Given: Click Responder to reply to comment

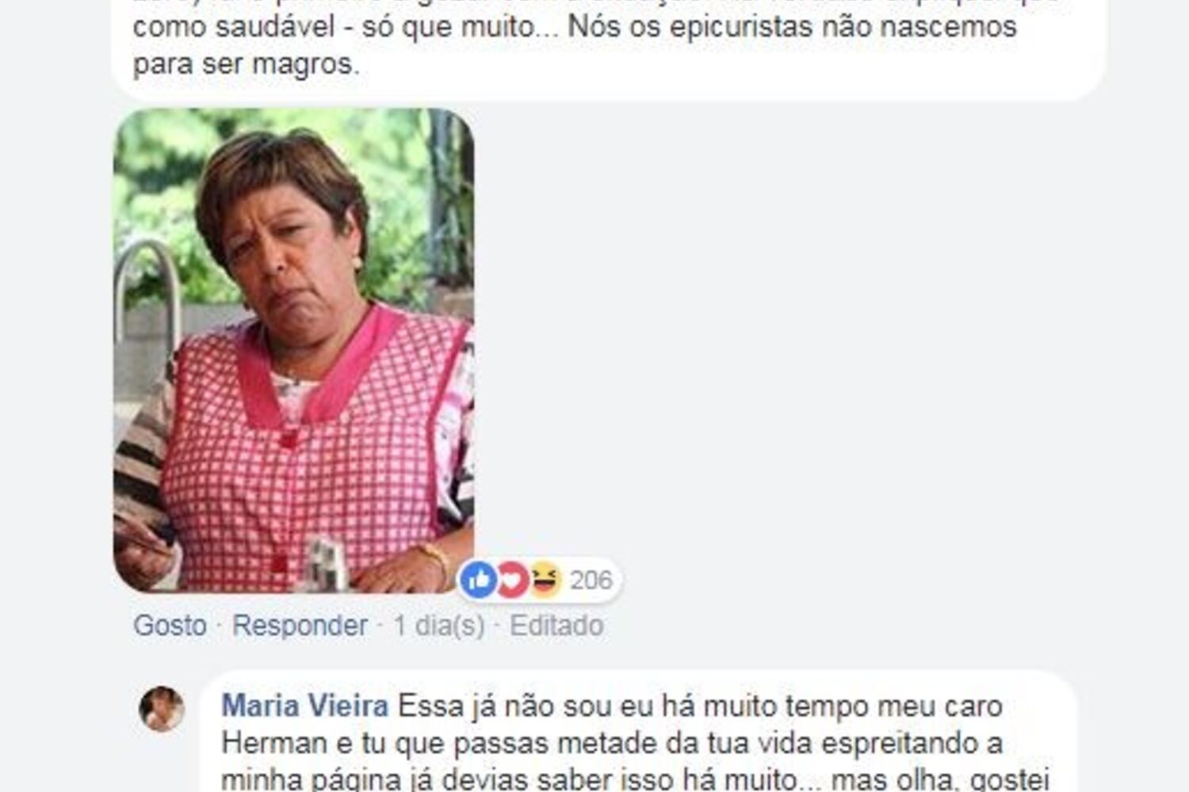Looking at the screenshot, I should coord(300,626).
